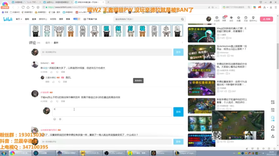Open 历史 watch history icon
This screenshot has width=279, height=156.
[x=246, y=19]
